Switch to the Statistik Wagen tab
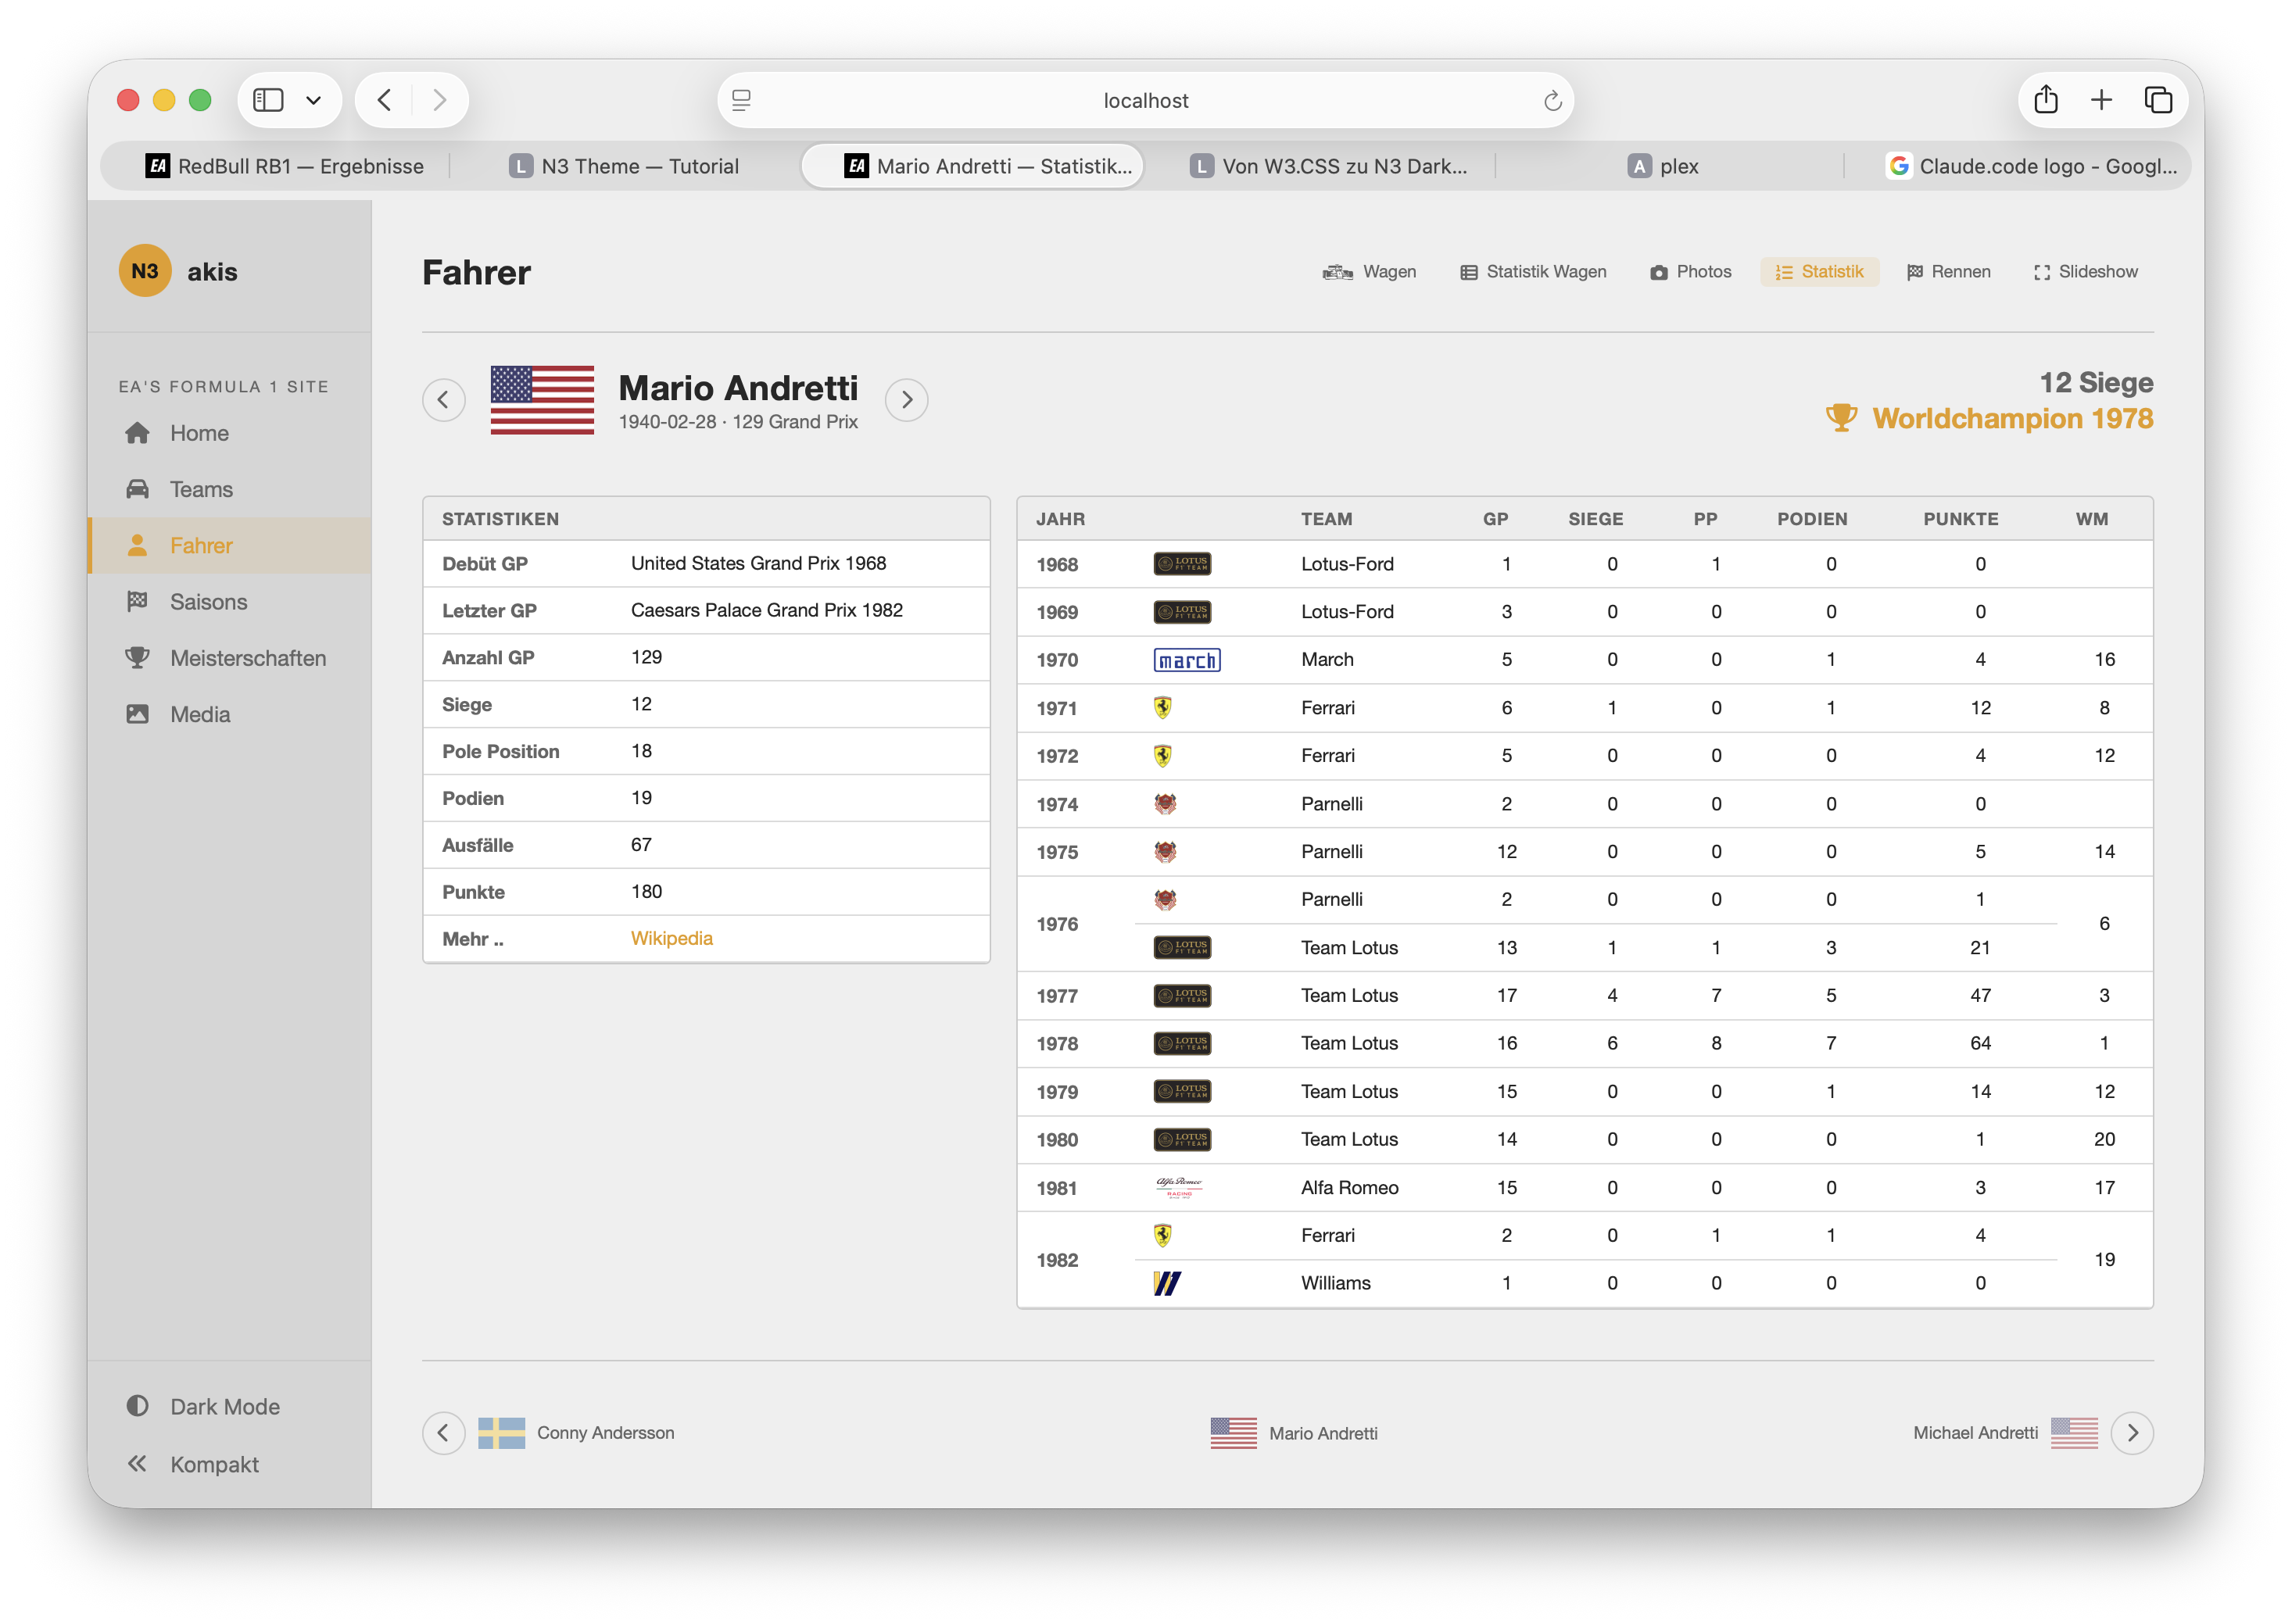2292x1624 pixels. pyautogui.click(x=1533, y=272)
